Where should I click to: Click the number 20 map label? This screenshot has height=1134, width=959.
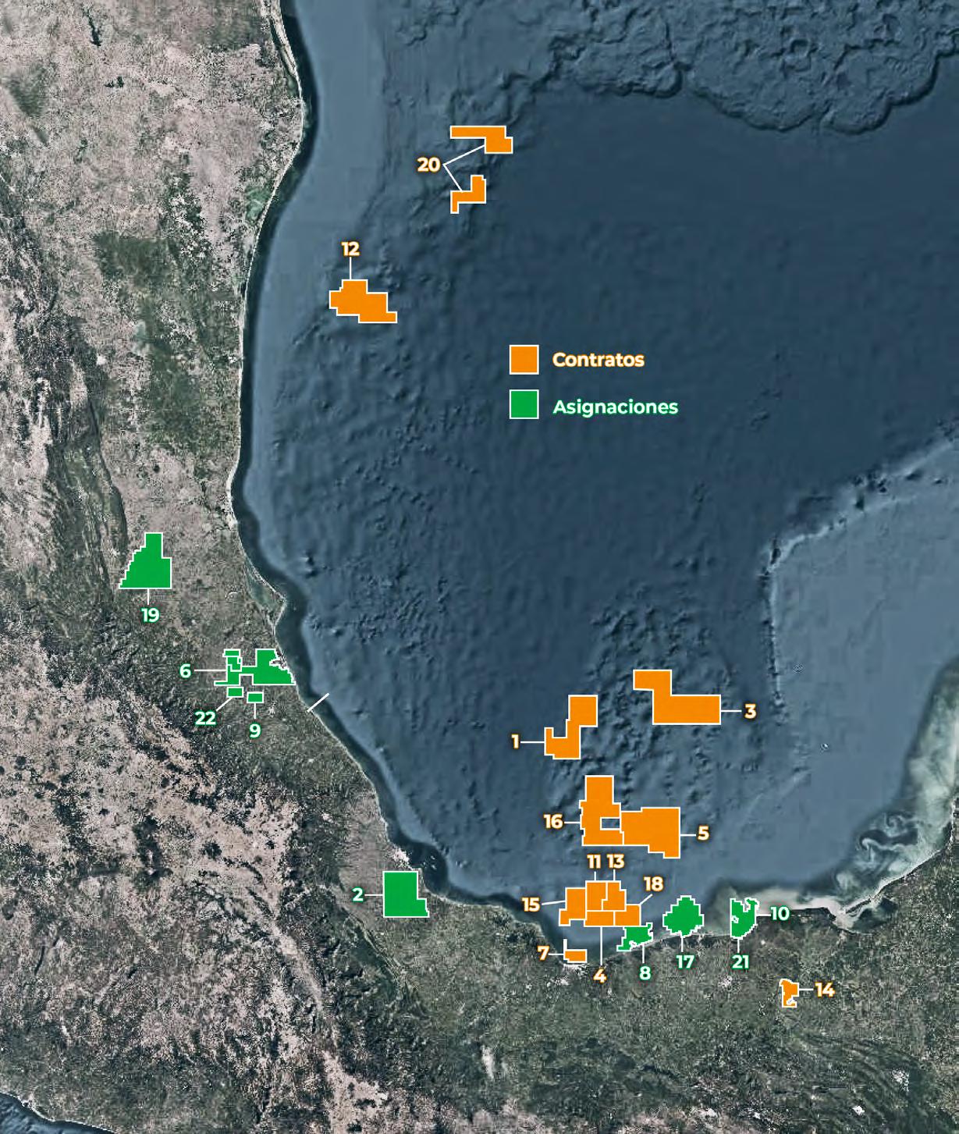(429, 165)
